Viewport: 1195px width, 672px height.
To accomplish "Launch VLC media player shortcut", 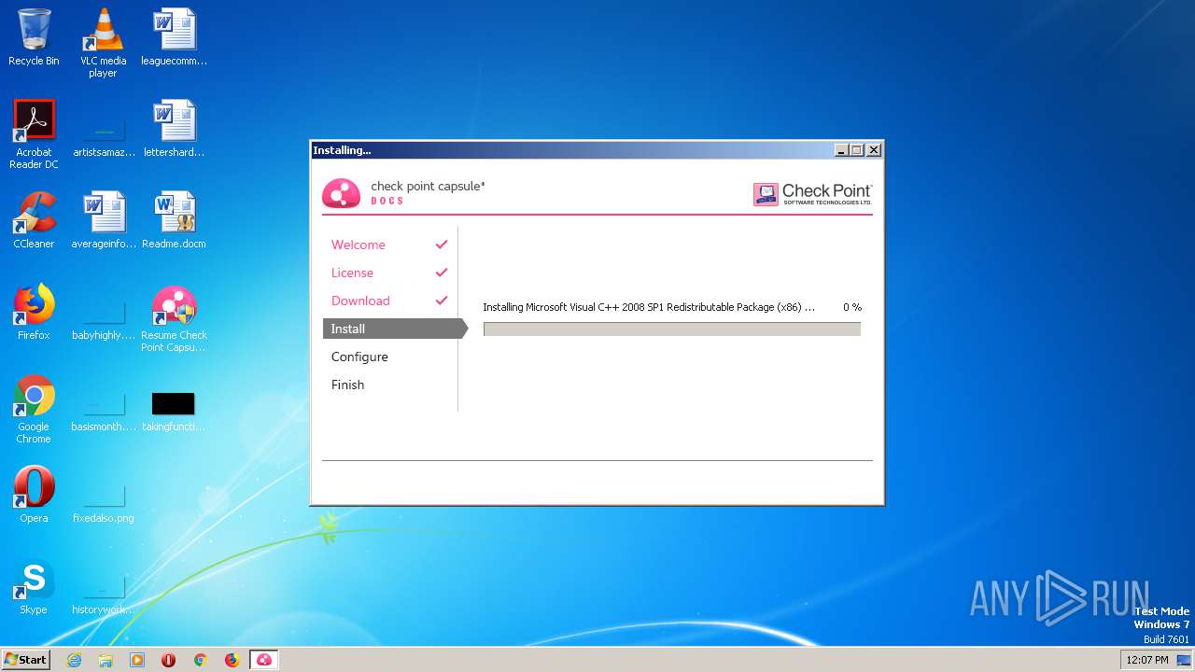I will pos(104,43).
